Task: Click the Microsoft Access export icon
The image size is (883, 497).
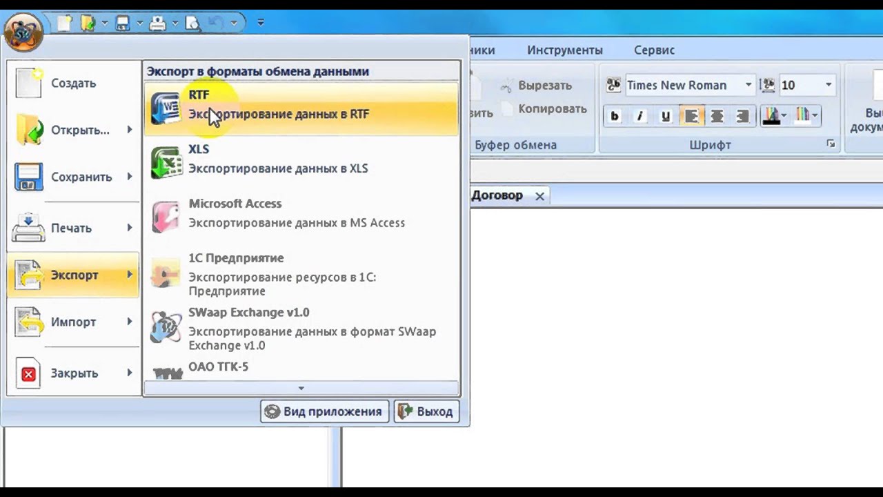Action: click(x=166, y=217)
